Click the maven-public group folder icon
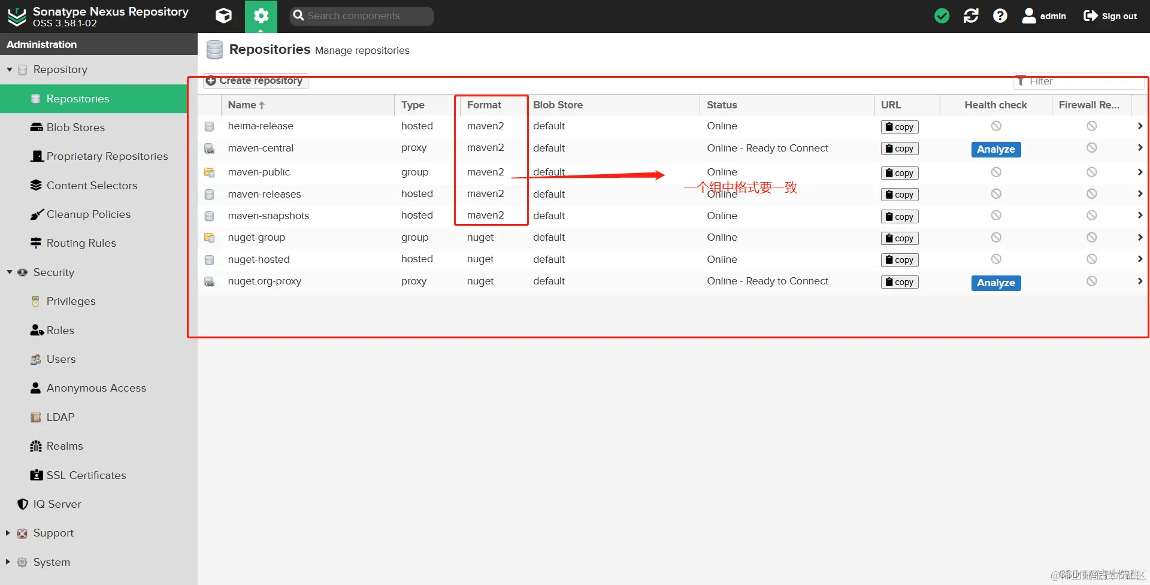The image size is (1150, 585). click(209, 172)
